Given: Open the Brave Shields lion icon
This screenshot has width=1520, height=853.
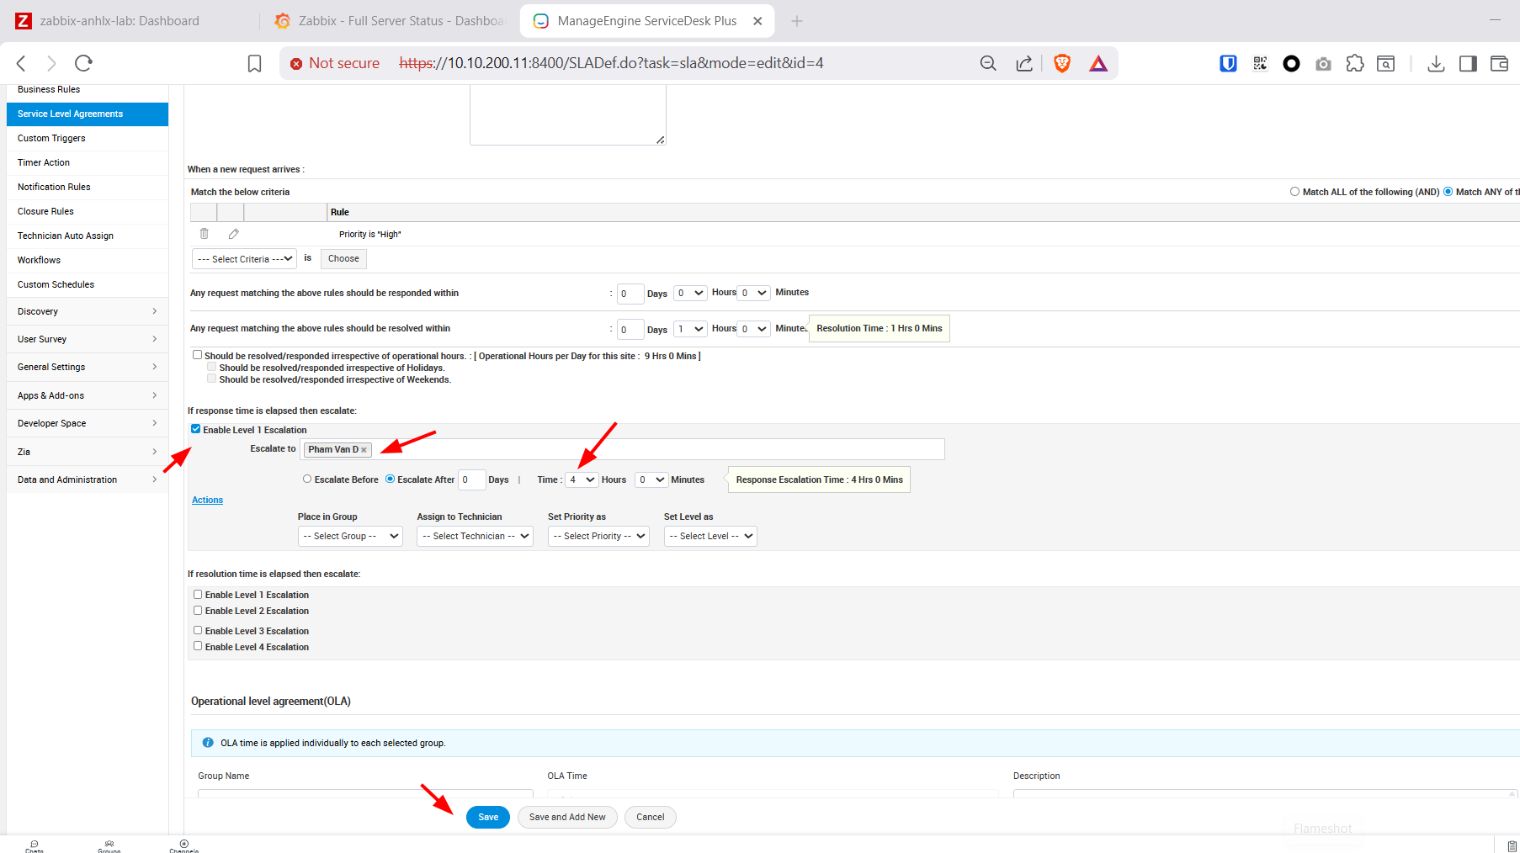Looking at the screenshot, I should pos(1062,63).
